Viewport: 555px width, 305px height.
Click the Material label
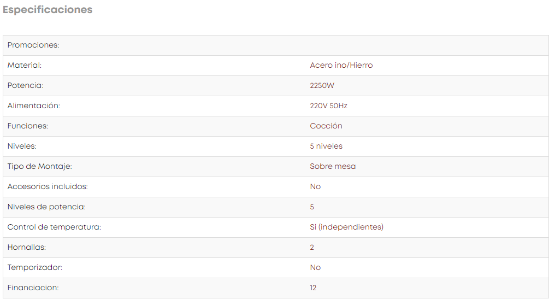point(25,65)
